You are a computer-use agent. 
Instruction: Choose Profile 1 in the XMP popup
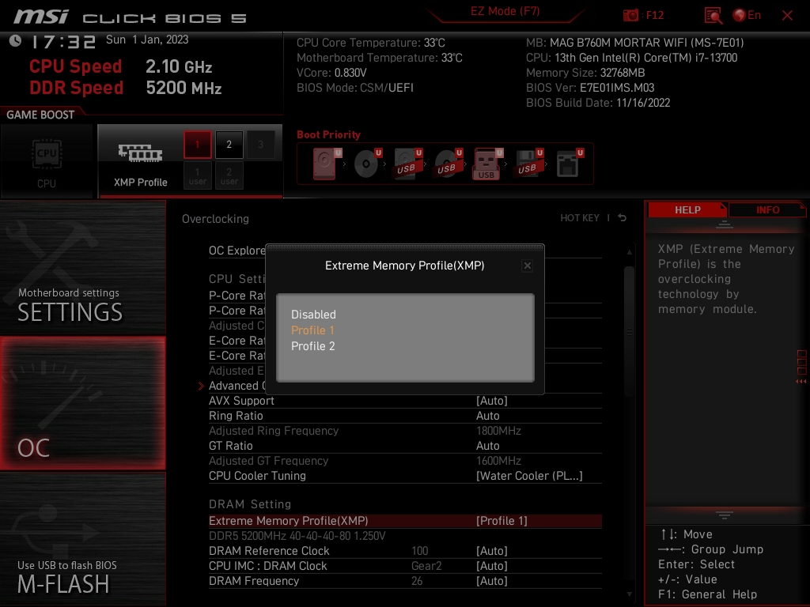312,330
